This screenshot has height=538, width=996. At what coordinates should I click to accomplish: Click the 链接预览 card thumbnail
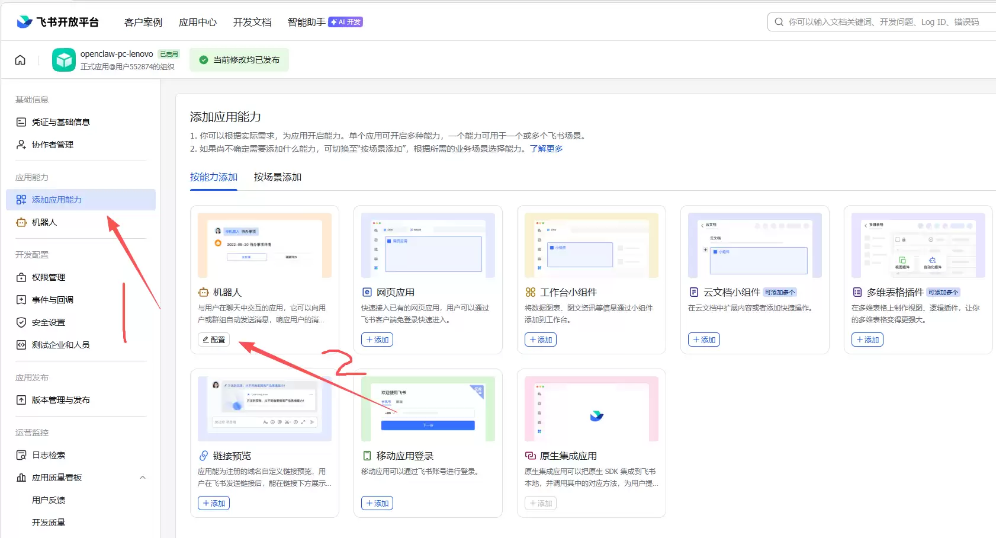point(265,409)
